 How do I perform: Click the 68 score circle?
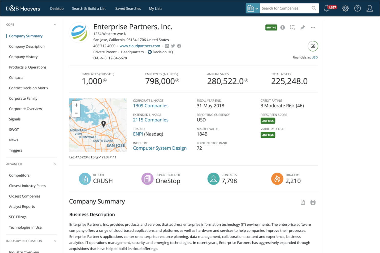click(x=313, y=46)
